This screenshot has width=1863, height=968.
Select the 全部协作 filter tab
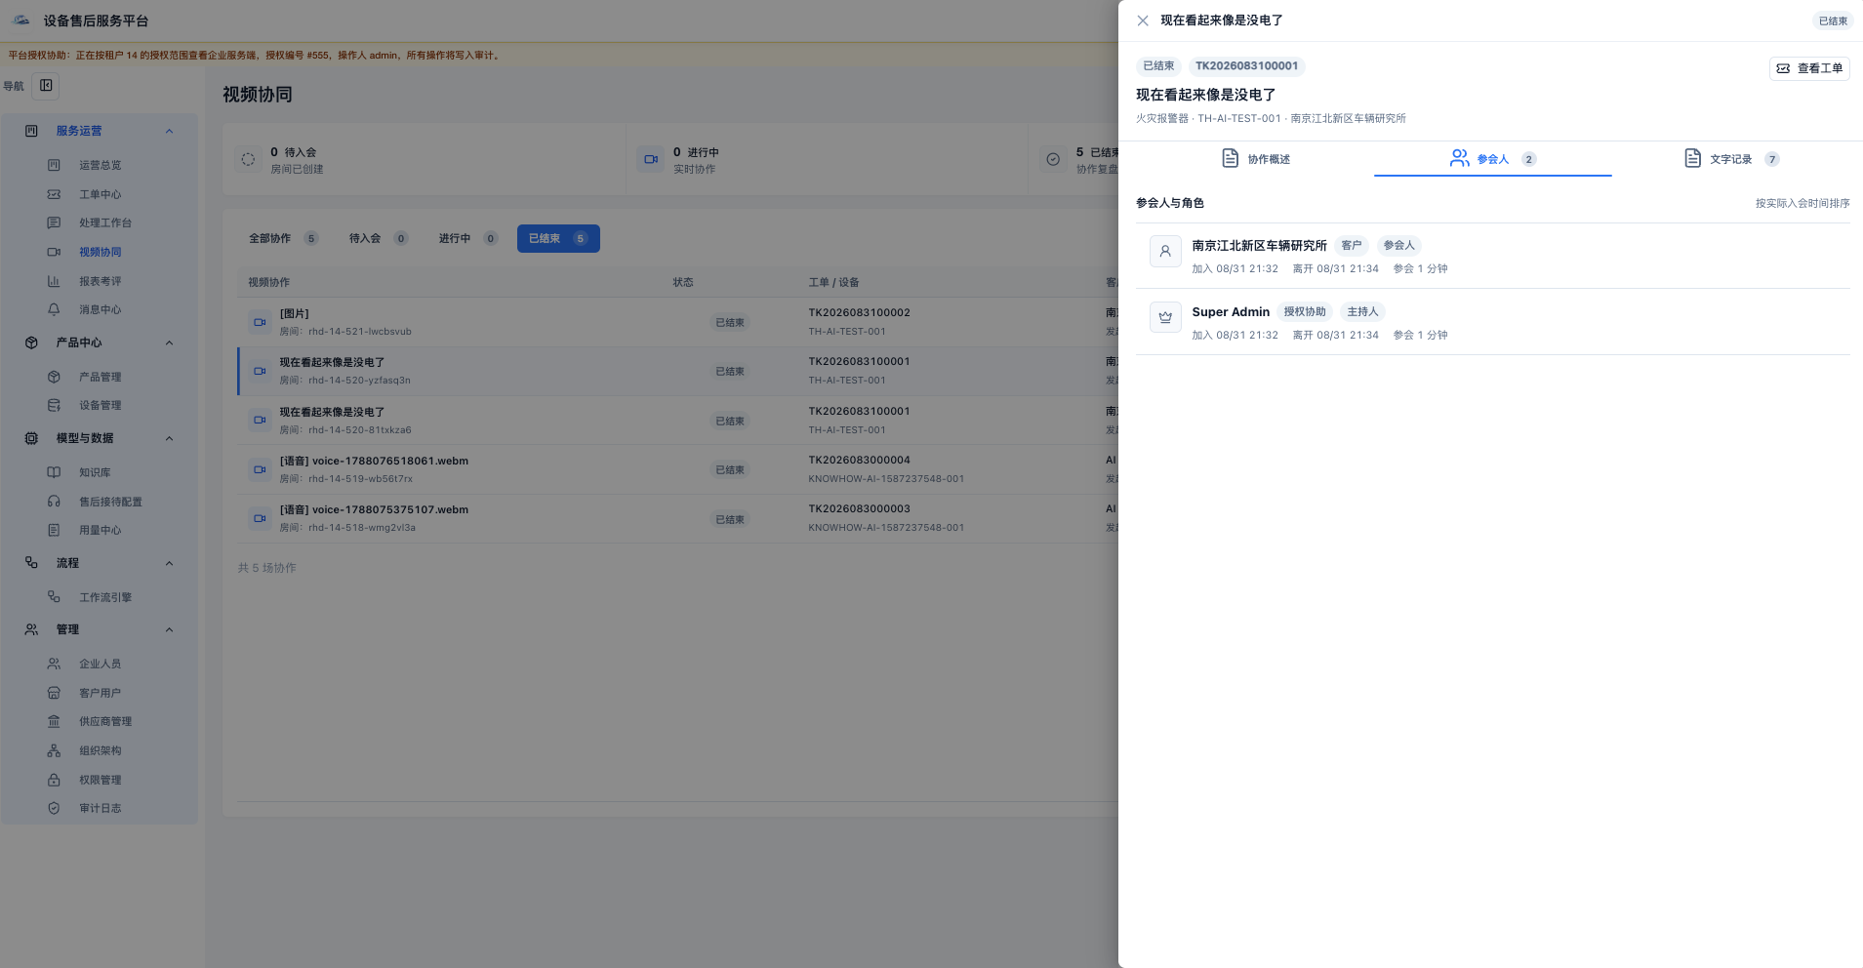282,238
